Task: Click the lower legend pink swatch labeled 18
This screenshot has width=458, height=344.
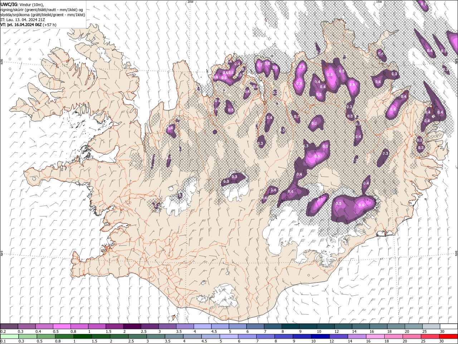Action: click(x=394, y=336)
